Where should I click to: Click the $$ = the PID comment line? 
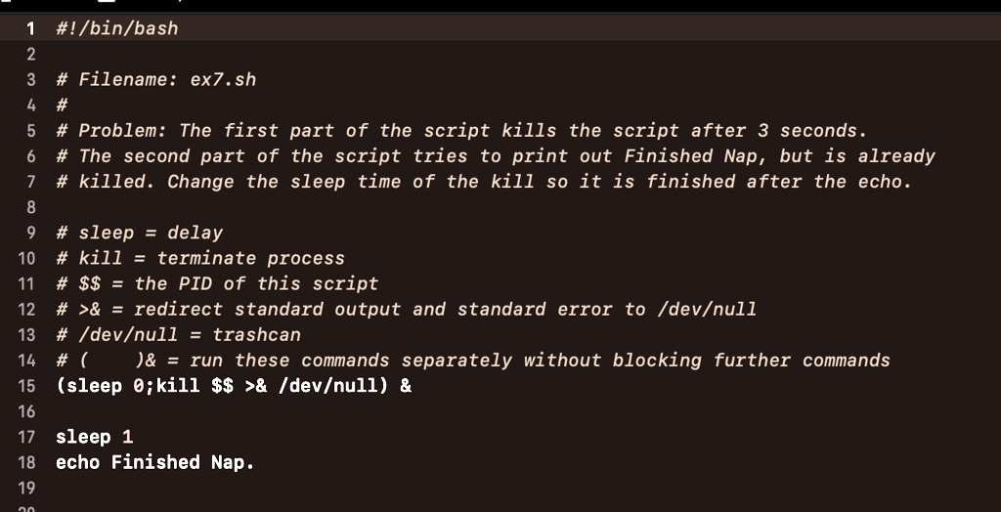[217, 283]
